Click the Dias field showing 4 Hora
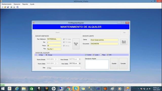162x91 pixels. click(x=64, y=68)
